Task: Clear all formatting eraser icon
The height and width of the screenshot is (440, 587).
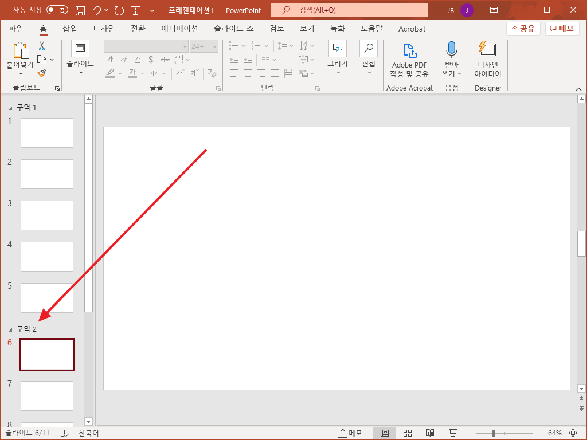Action: point(212,73)
